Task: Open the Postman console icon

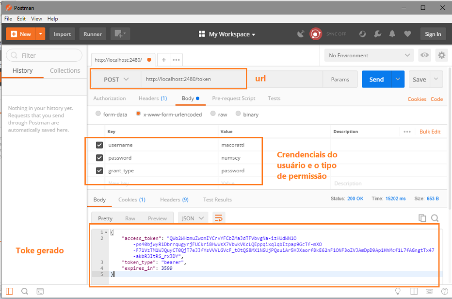Action: pyautogui.click(x=40, y=291)
